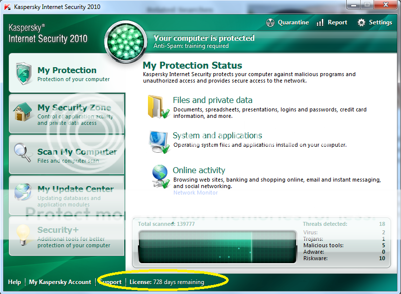Click 'Anti-Spam: training required' message
Image resolution: width=401 pixels, height=294 pixels.
tap(191, 46)
